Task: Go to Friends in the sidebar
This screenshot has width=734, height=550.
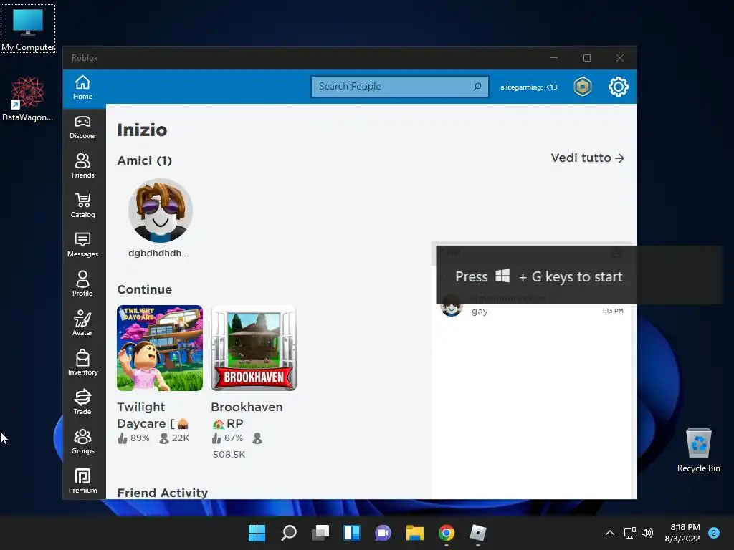Action: click(83, 166)
